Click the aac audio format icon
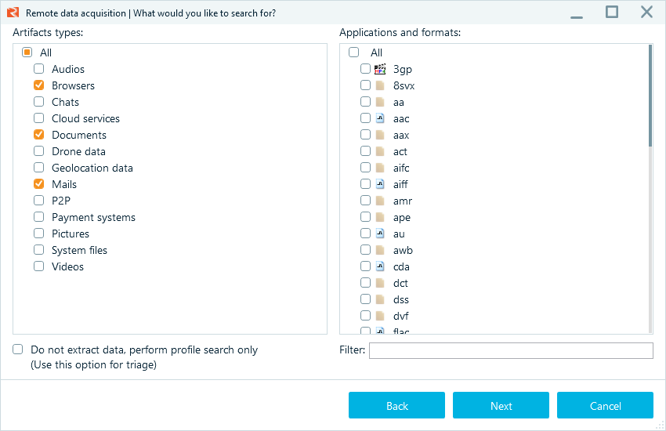666x431 pixels. tap(380, 118)
